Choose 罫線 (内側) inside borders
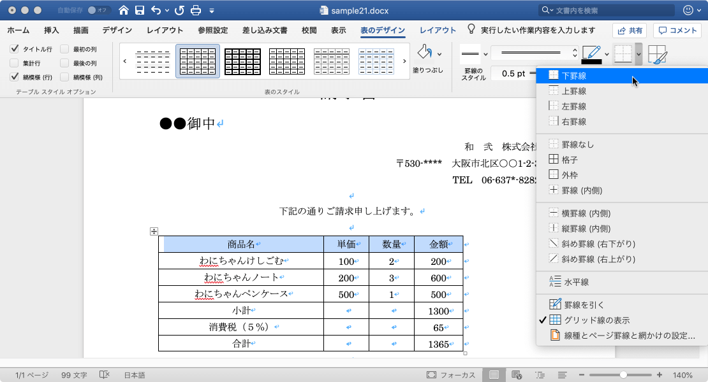708x382 pixels. click(622, 190)
